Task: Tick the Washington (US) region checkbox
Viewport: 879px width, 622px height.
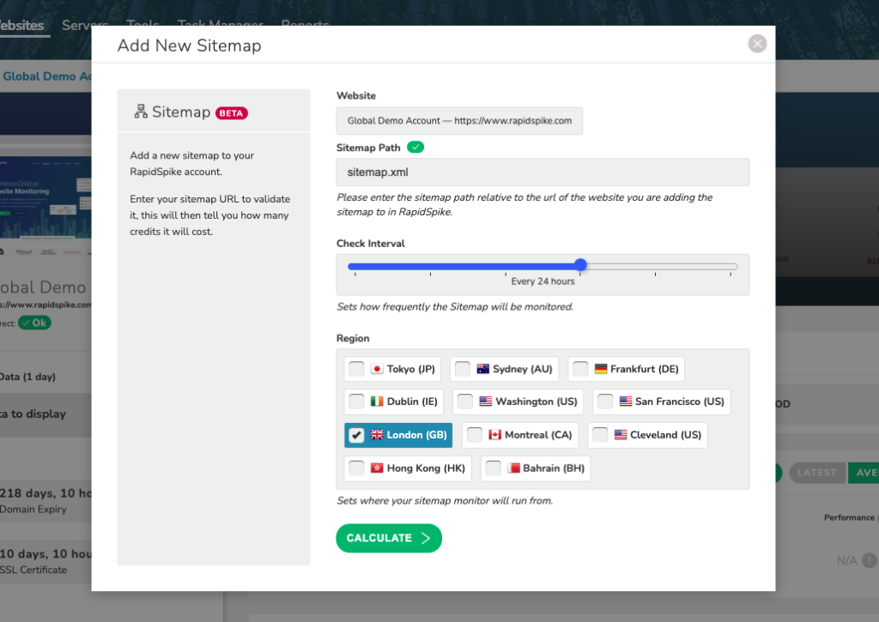Action: tap(465, 402)
